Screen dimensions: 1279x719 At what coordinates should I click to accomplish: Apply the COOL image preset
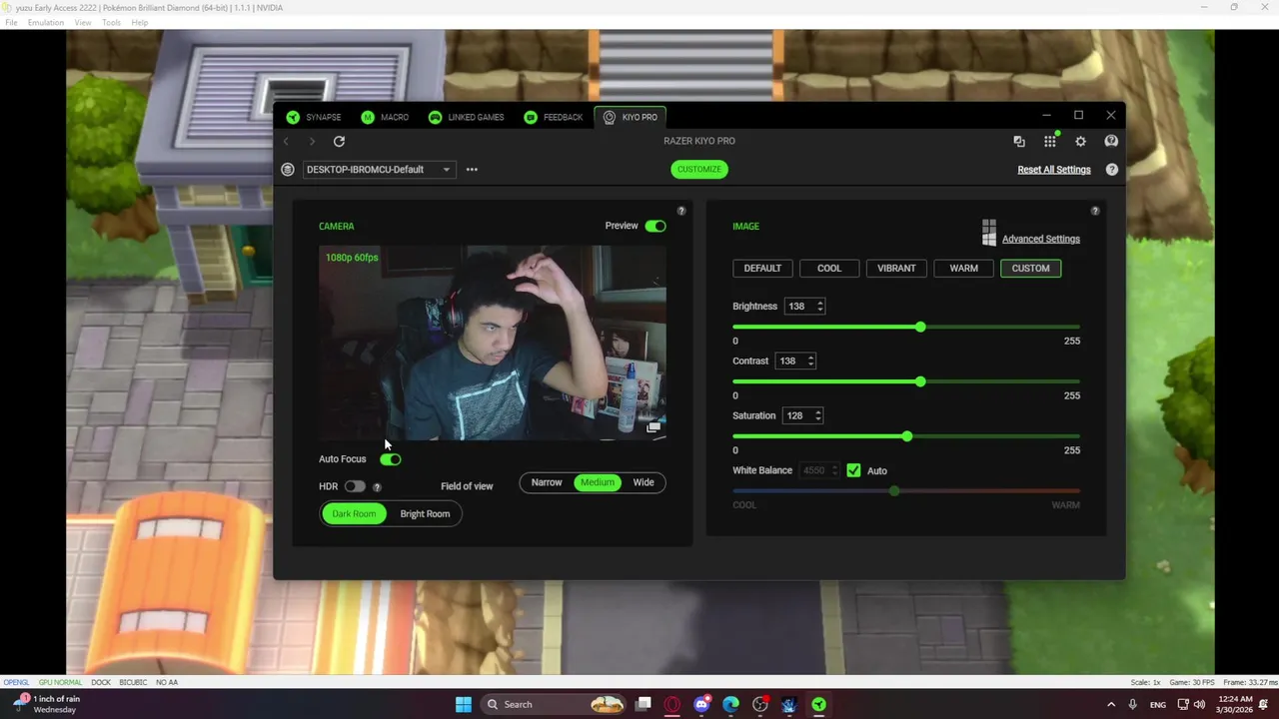[829, 268]
